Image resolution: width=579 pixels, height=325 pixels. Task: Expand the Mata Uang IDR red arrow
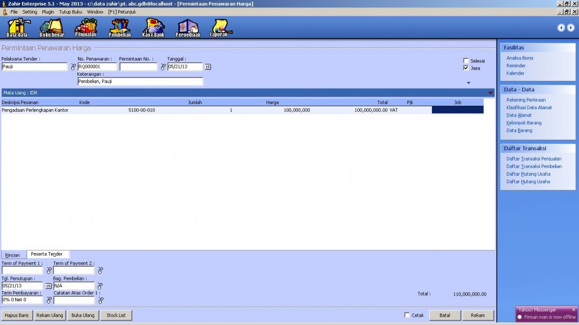tap(490, 93)
